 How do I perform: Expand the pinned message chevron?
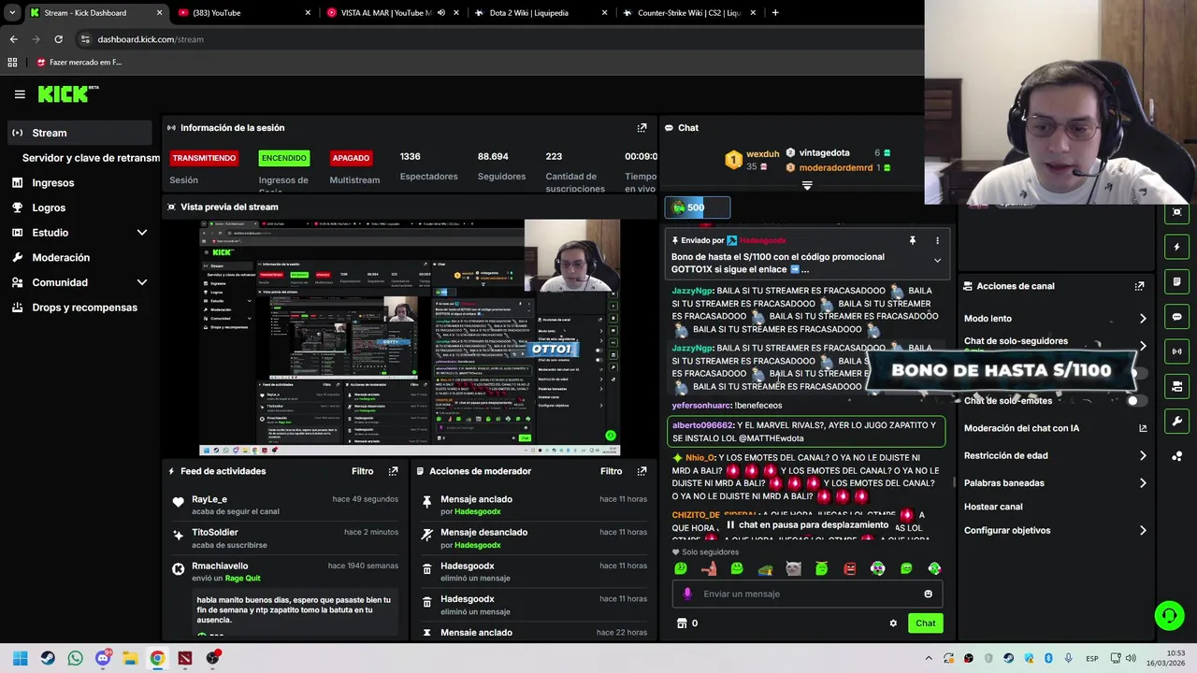pyautogui.click(x=937, y=262)
